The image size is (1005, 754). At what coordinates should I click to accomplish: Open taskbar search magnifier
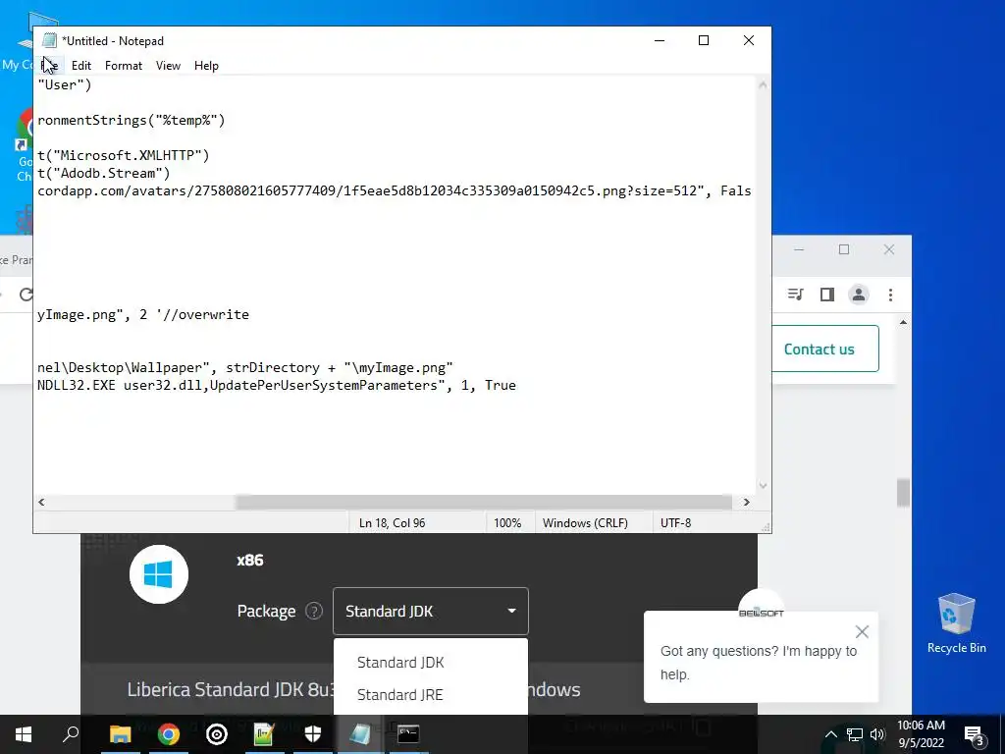pyautogui.click(x=71, y=734)
